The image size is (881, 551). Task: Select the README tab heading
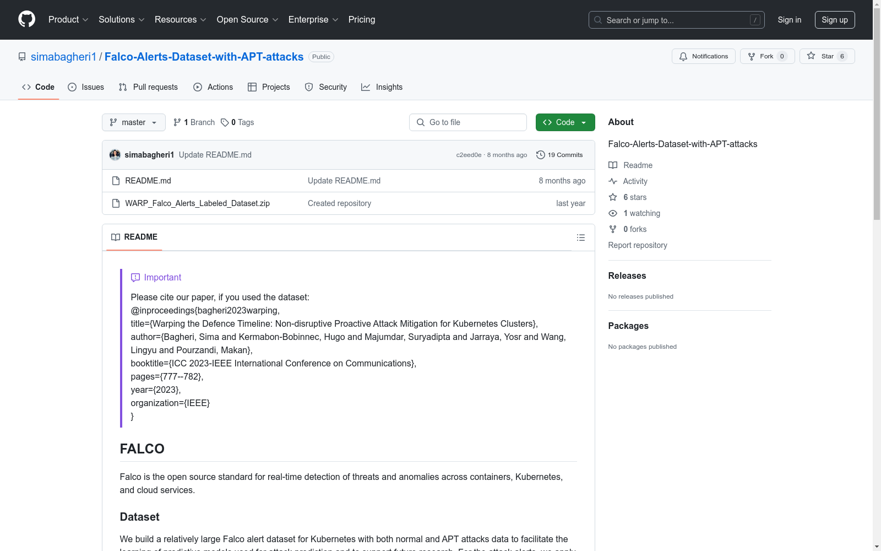[x=134, y=237]
